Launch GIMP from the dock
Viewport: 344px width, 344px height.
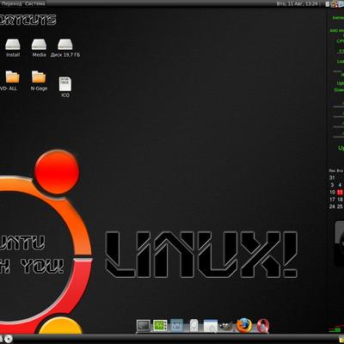(x=226, y=326)
